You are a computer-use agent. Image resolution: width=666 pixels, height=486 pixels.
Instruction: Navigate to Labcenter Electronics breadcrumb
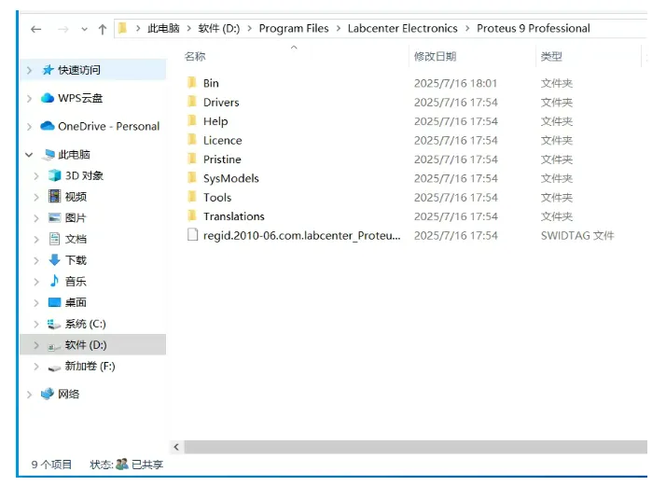coord(402,29)
